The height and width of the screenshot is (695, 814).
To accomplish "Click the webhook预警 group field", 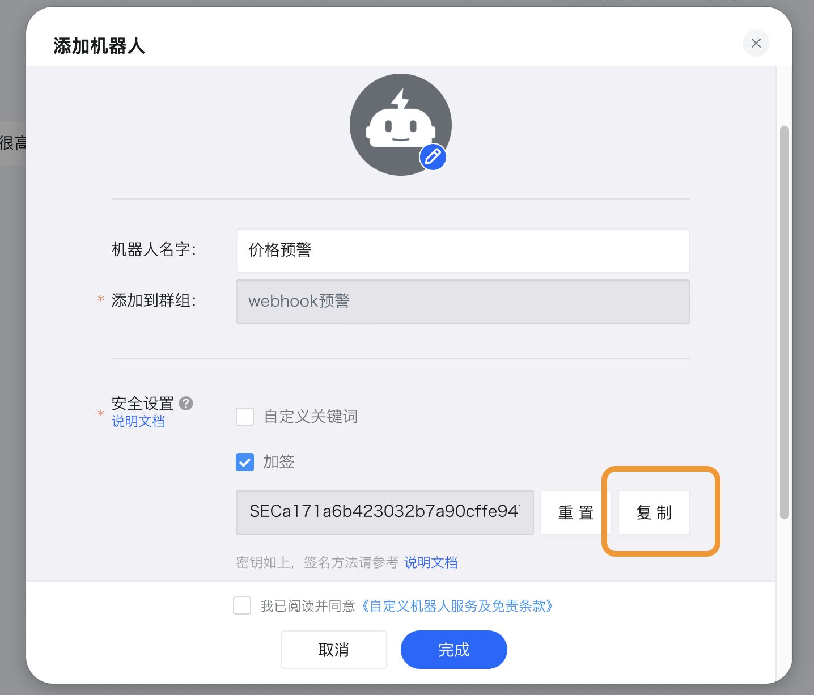I will pos(462,302).
